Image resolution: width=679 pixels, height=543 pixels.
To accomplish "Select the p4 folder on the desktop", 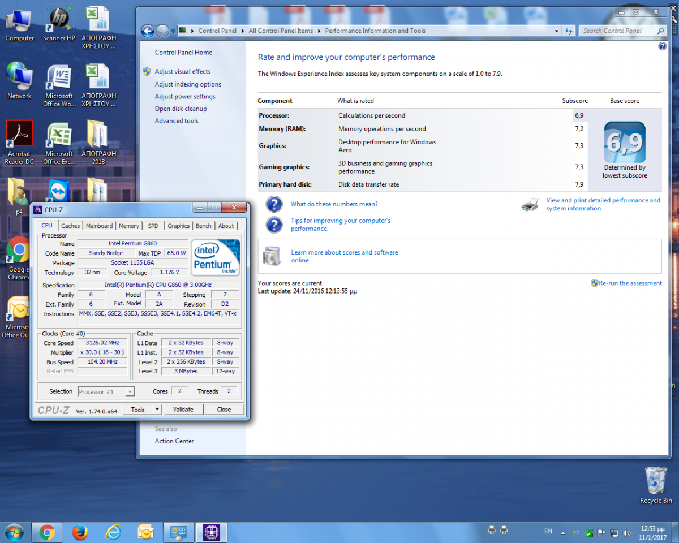I will point(19,196).
